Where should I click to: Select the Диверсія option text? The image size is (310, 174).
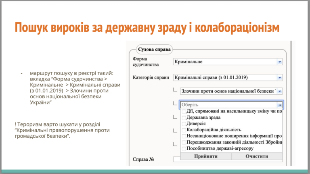(196, 124)
